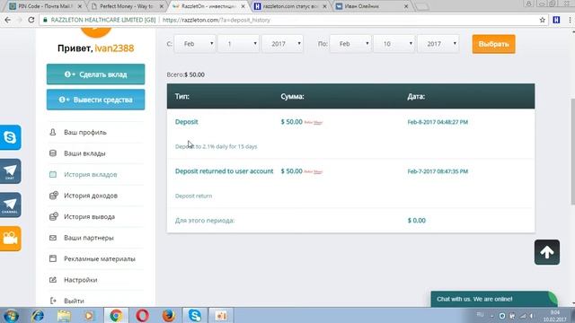Open Skype from the taskbar

click(x=194, y=315)
